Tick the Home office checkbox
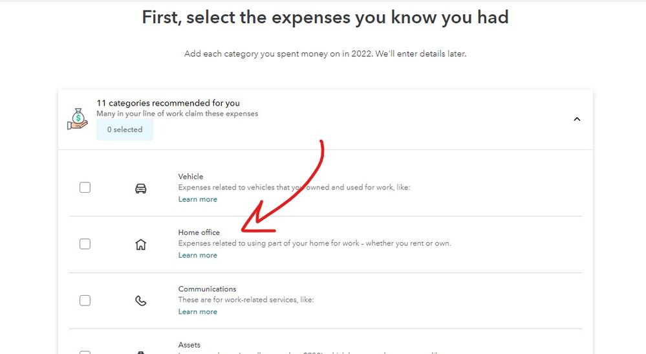The image size is (646, 354). coord(85,244)
